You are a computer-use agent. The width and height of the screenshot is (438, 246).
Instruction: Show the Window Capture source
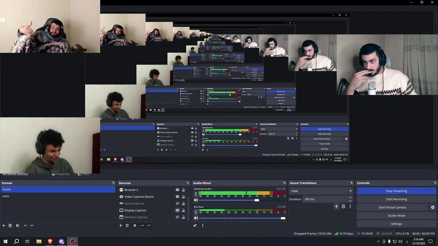click(177, 217)
